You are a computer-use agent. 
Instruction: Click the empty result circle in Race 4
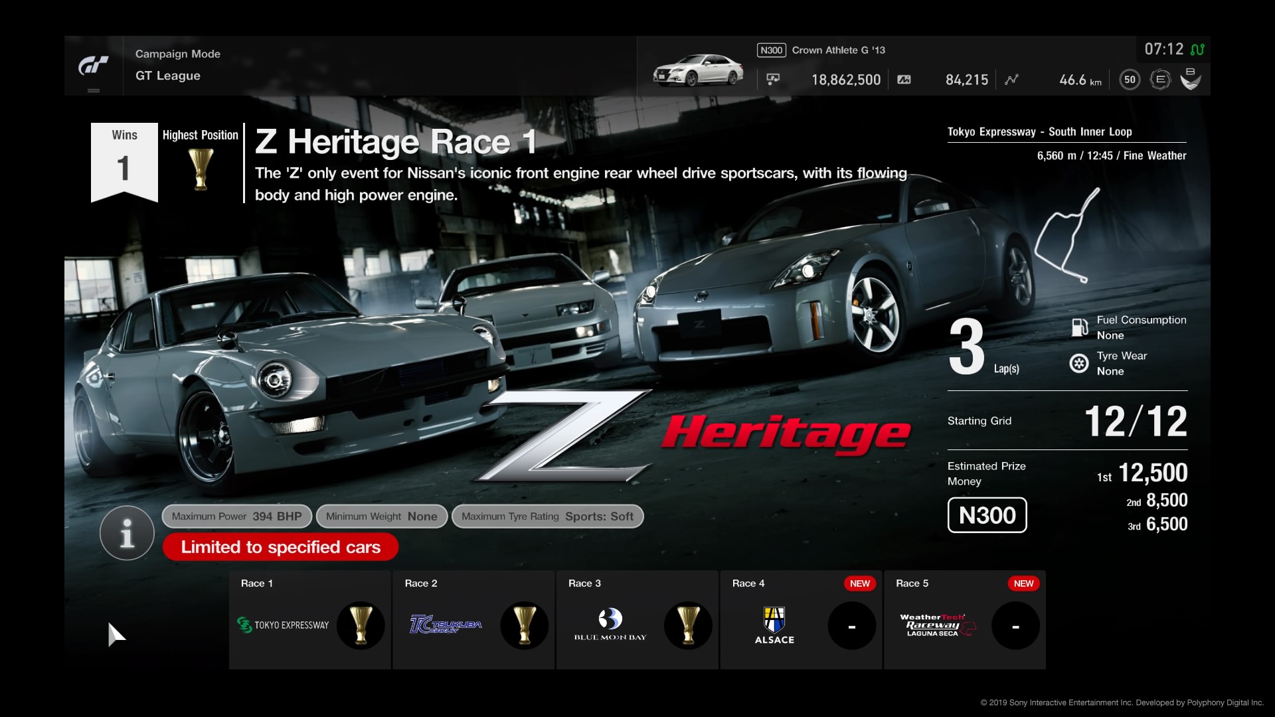[x=852, y=625]
